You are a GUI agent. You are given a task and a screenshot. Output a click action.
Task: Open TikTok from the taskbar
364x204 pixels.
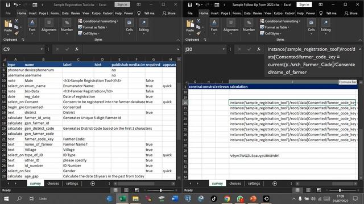pos(214,198)
